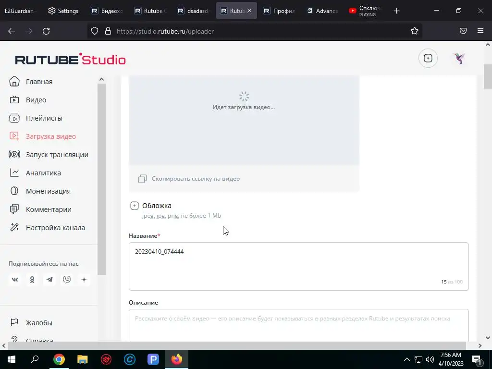Click the add video button in header
Screen dimensions: 492x369
(x=428, y=58)
